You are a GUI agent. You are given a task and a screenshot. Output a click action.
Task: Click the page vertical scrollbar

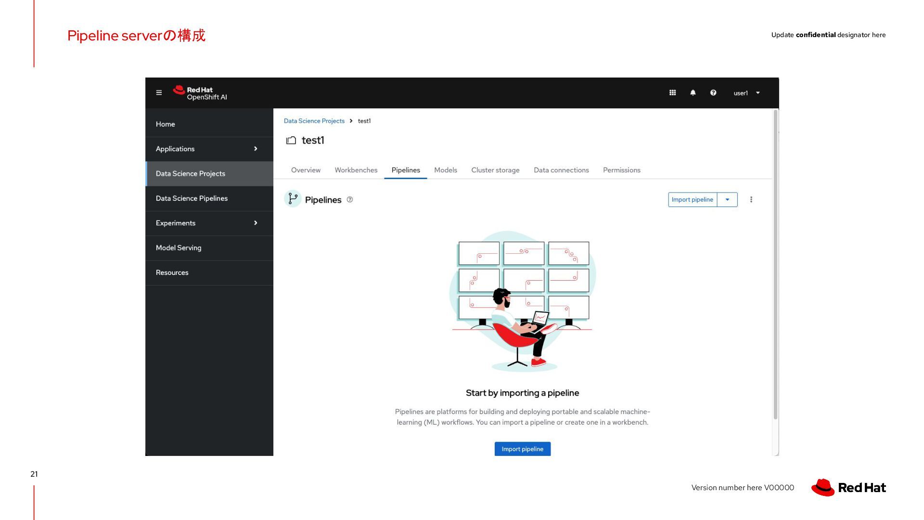coord(775,265)
